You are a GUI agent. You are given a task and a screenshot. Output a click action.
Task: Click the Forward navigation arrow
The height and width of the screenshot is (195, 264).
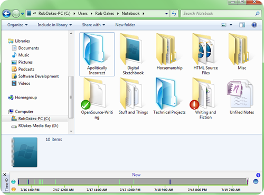[16, 14]
